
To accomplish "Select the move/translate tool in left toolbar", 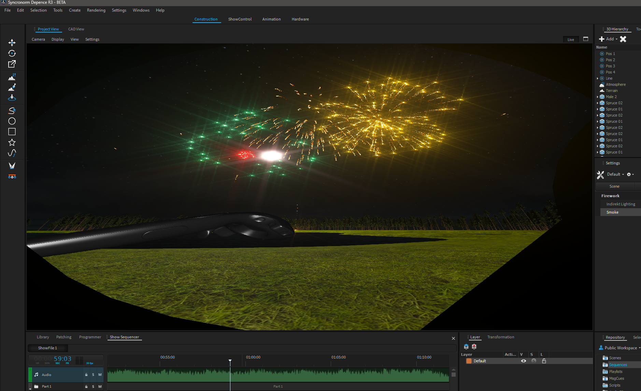I will (12, 43).
